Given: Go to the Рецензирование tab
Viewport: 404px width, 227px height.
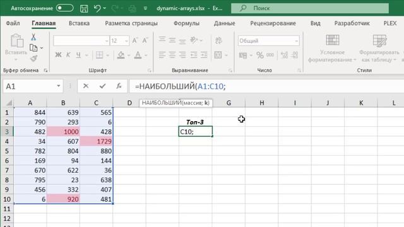Looking at the screenshot, I should 273,23.
